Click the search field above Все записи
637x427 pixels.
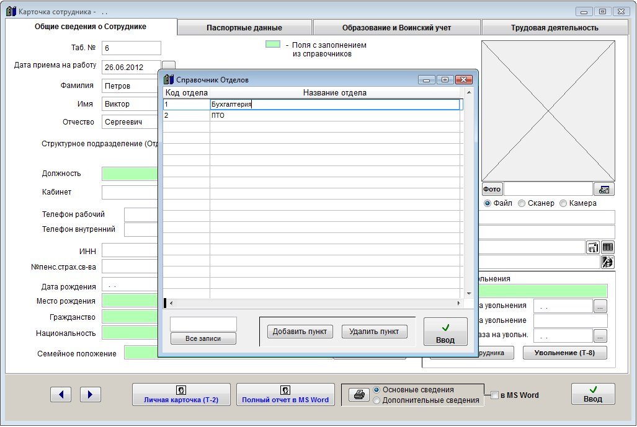click(x=203, y=324)
